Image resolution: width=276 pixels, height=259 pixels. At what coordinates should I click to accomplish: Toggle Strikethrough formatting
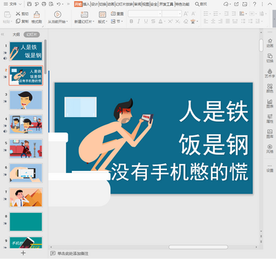coord(153,21)
